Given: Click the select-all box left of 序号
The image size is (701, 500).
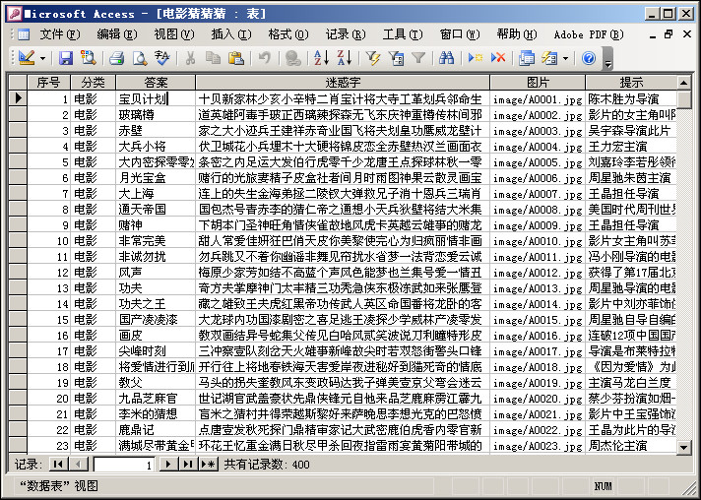Looking at the screenshot, I should 18,83.
